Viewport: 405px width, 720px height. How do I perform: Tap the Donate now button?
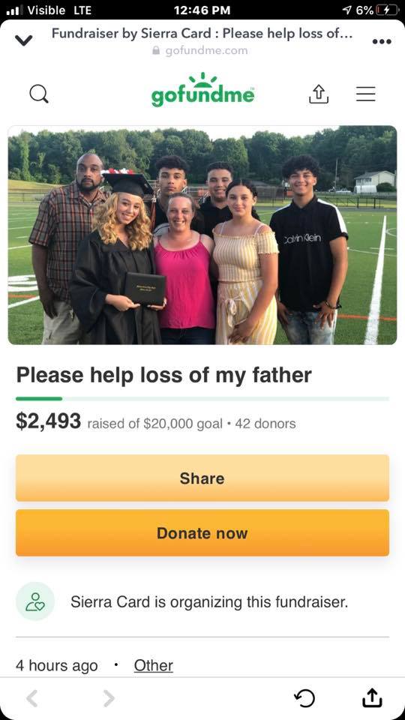tap(202, 533)
